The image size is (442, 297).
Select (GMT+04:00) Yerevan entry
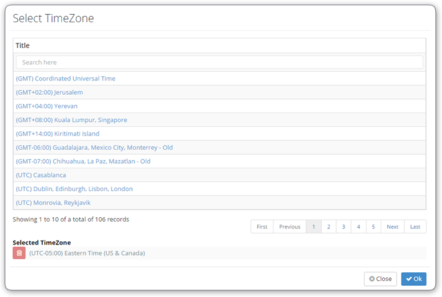click(x=46, y=106)
